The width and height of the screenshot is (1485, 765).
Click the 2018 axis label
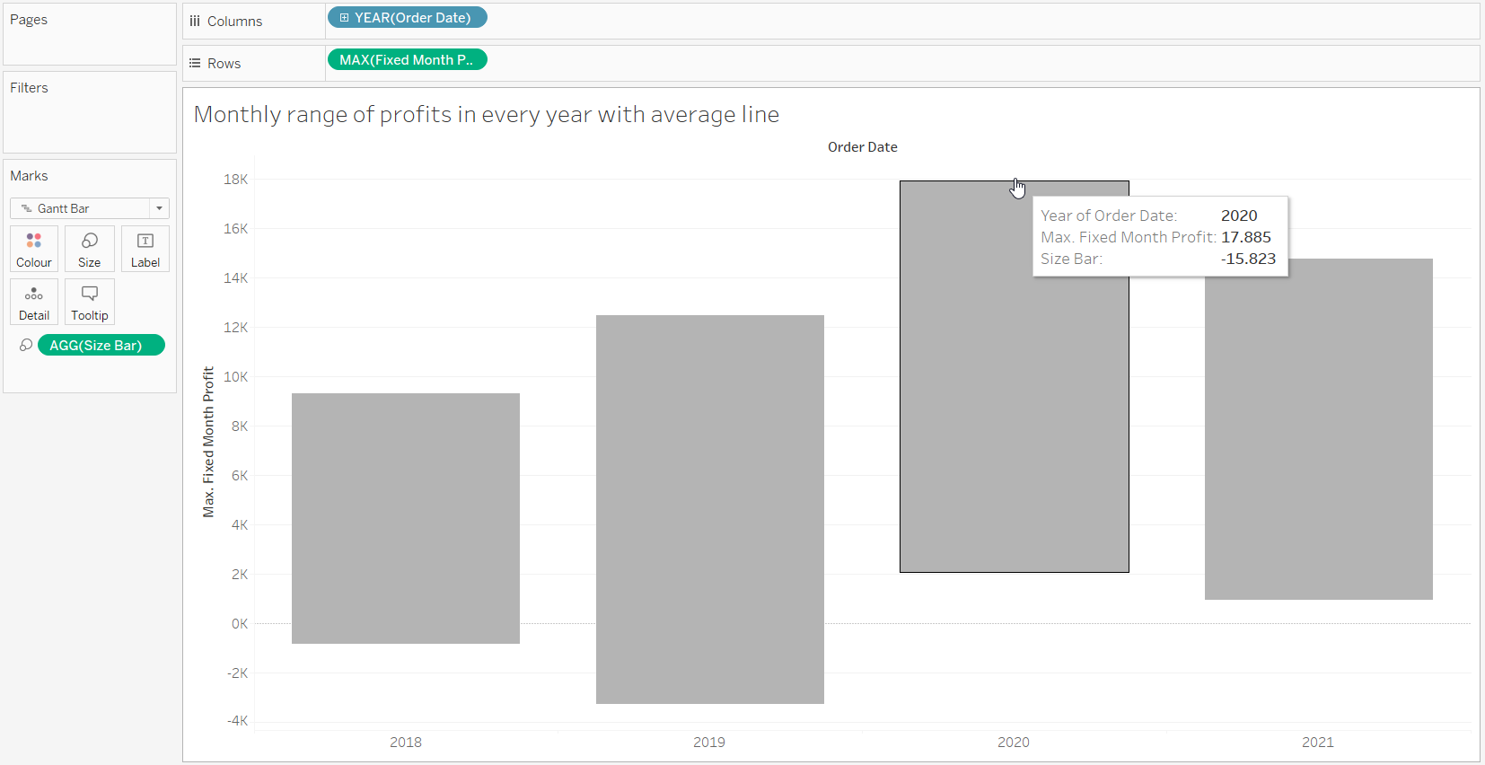pyautogui.click(x=406, y=742)
